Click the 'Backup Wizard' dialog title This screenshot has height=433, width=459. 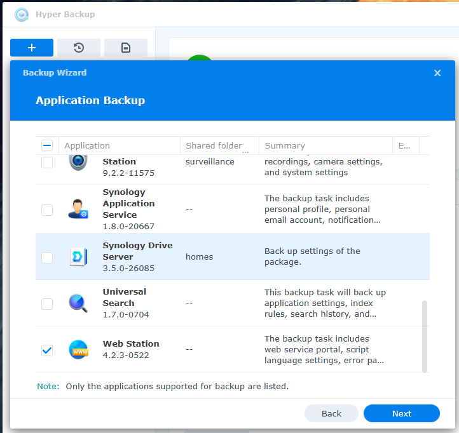[x=55, y=72]
